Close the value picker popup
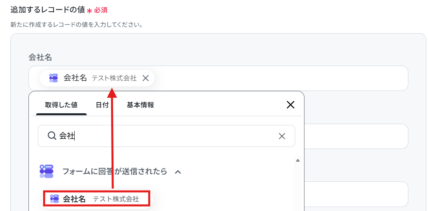This screenshot has width=428, height=211. click(290, 104)
